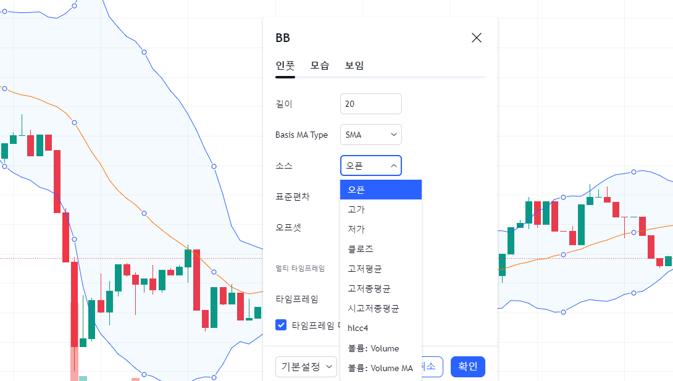Switch to the 모습 tab

pos(320,65)
